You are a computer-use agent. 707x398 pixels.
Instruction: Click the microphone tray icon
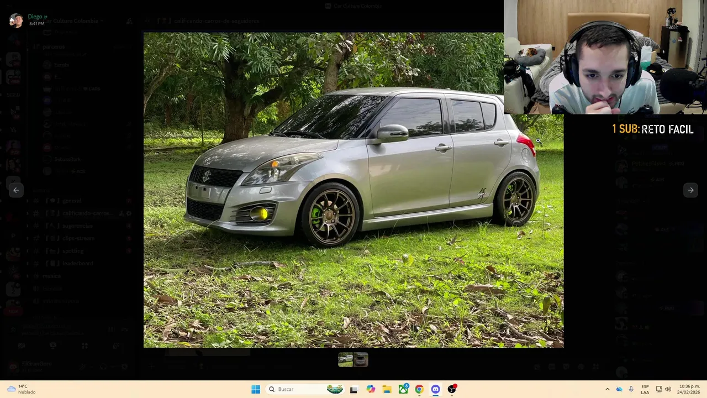[x=631, y=389]
